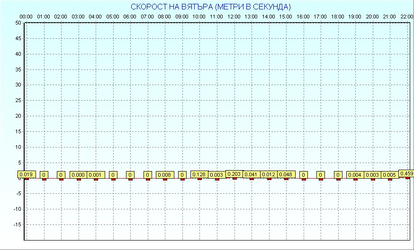Click the 50 value on vertical axis
This screenshot has width=414, height=250.
click(18, 23)
